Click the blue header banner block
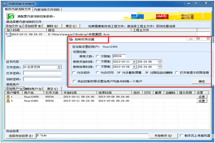This screenshot has height=143, width=215. pyautogui.click(x=137, y=16)
